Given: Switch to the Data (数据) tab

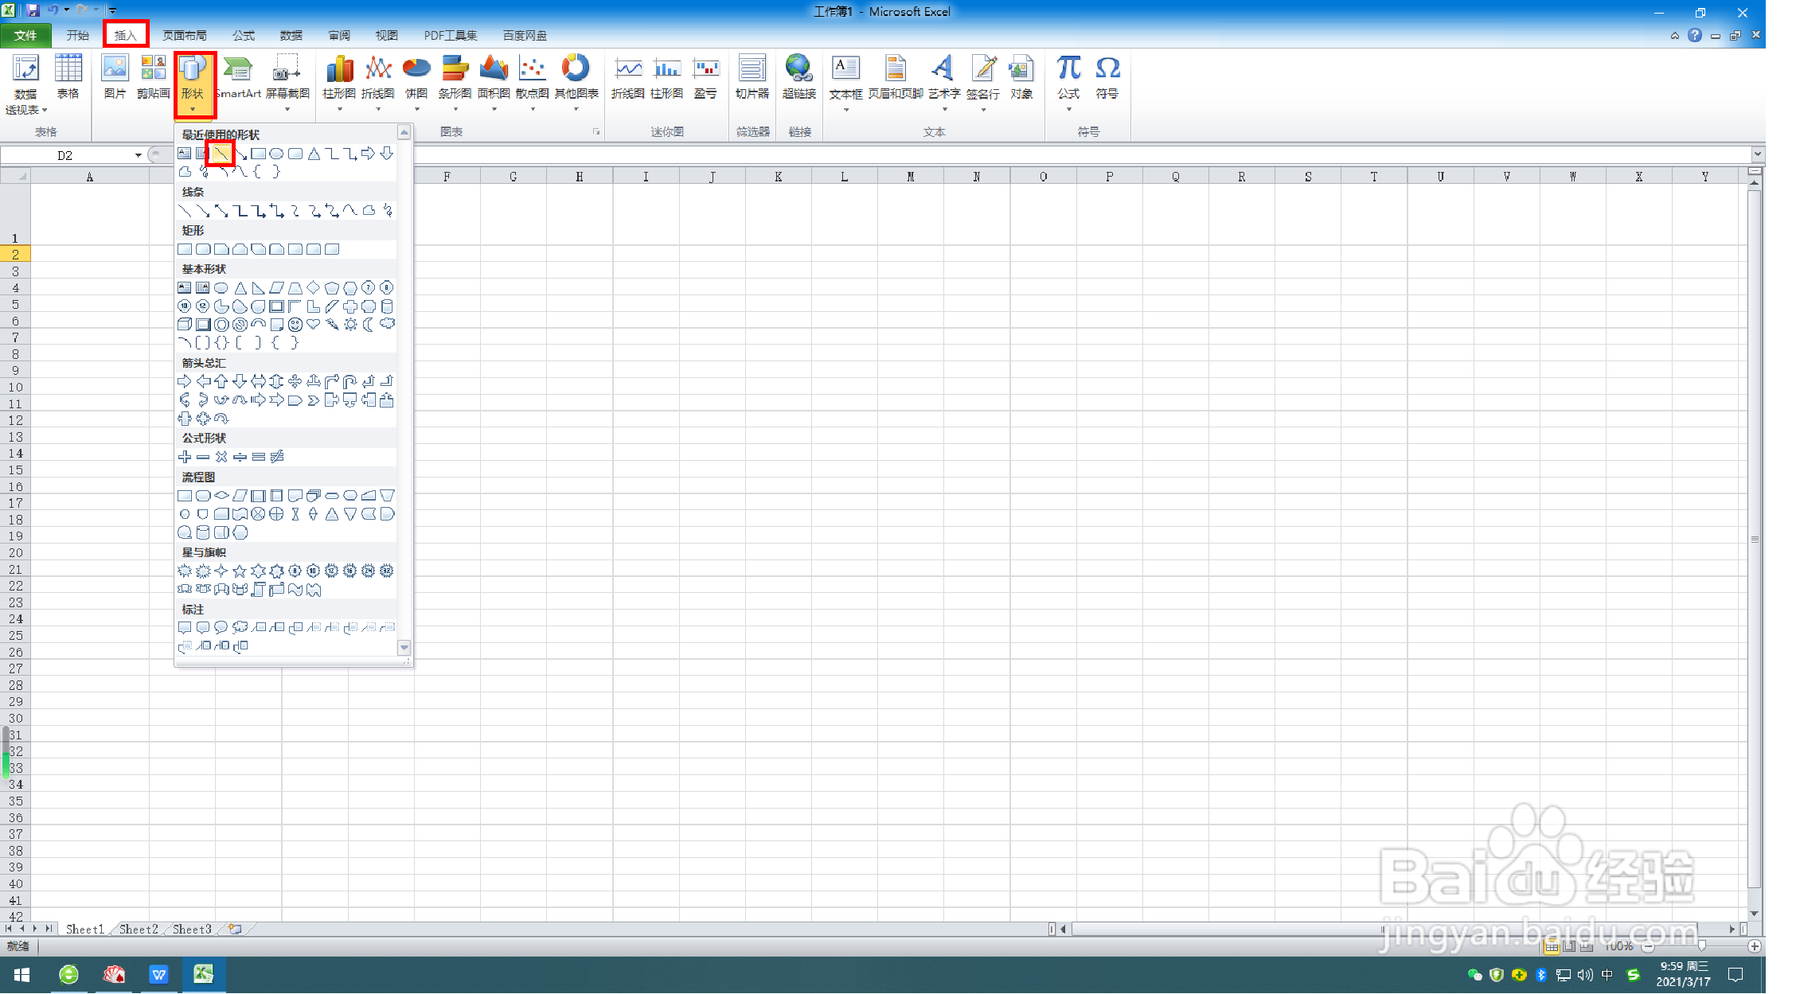Looking at the screenshot, I should tap(291, 35).
